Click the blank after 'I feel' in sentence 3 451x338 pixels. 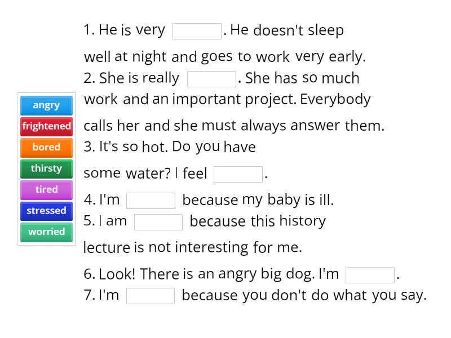pos(237,174)
